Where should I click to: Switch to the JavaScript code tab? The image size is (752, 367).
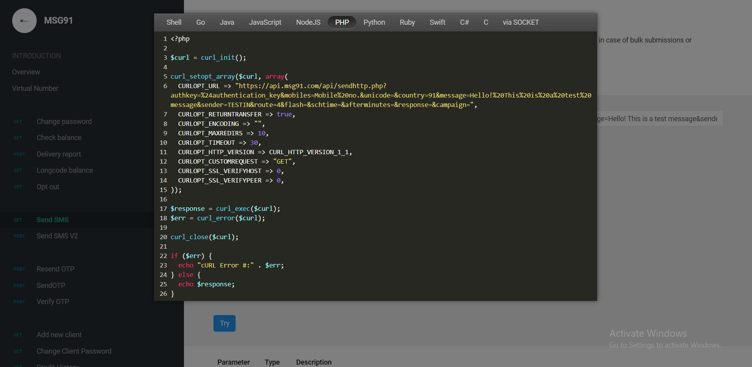265,22
